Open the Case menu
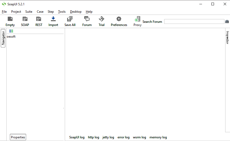The height and width of the screenshot is (141, 230). coord(40,12)
